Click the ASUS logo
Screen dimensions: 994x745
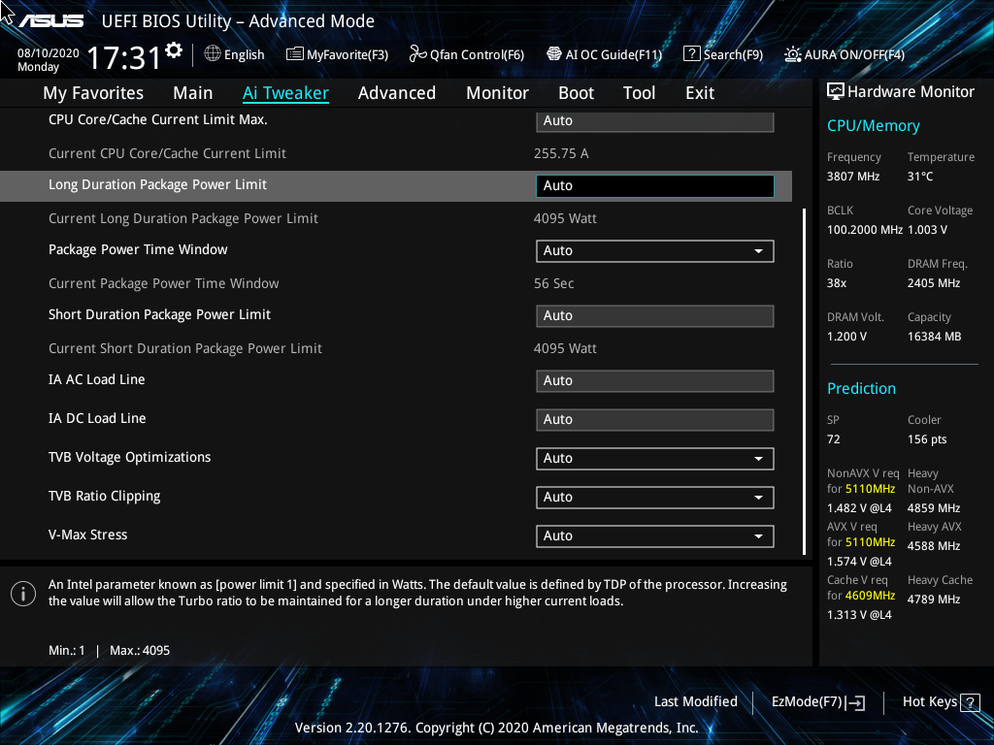click(50, 21)
